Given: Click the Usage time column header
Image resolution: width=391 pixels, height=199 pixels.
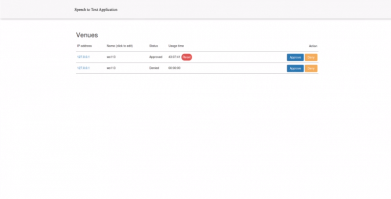Looking at the screenshot, I should 176,46.
